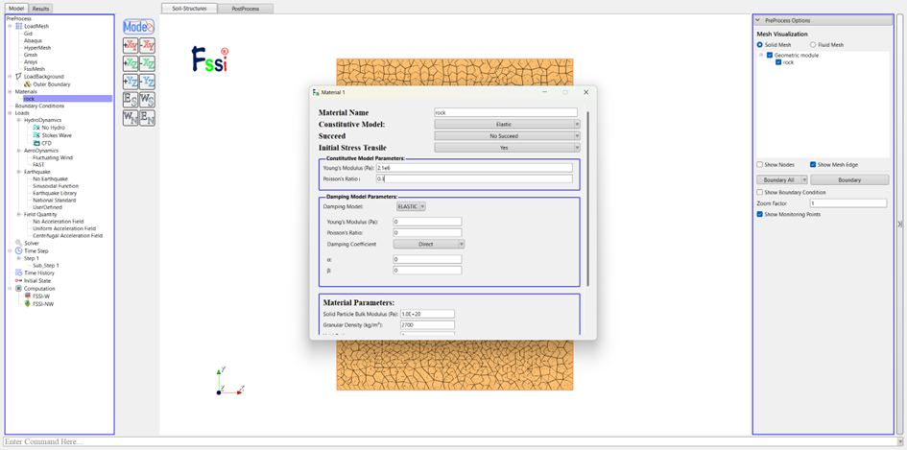This screenshot has width=907, height=450.
Task: Select Sub_Step 1 in tree
Action: click(x=46, y=265)
